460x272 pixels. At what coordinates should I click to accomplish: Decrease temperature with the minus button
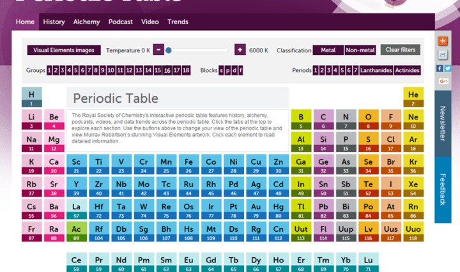click(x=159, y=50)
